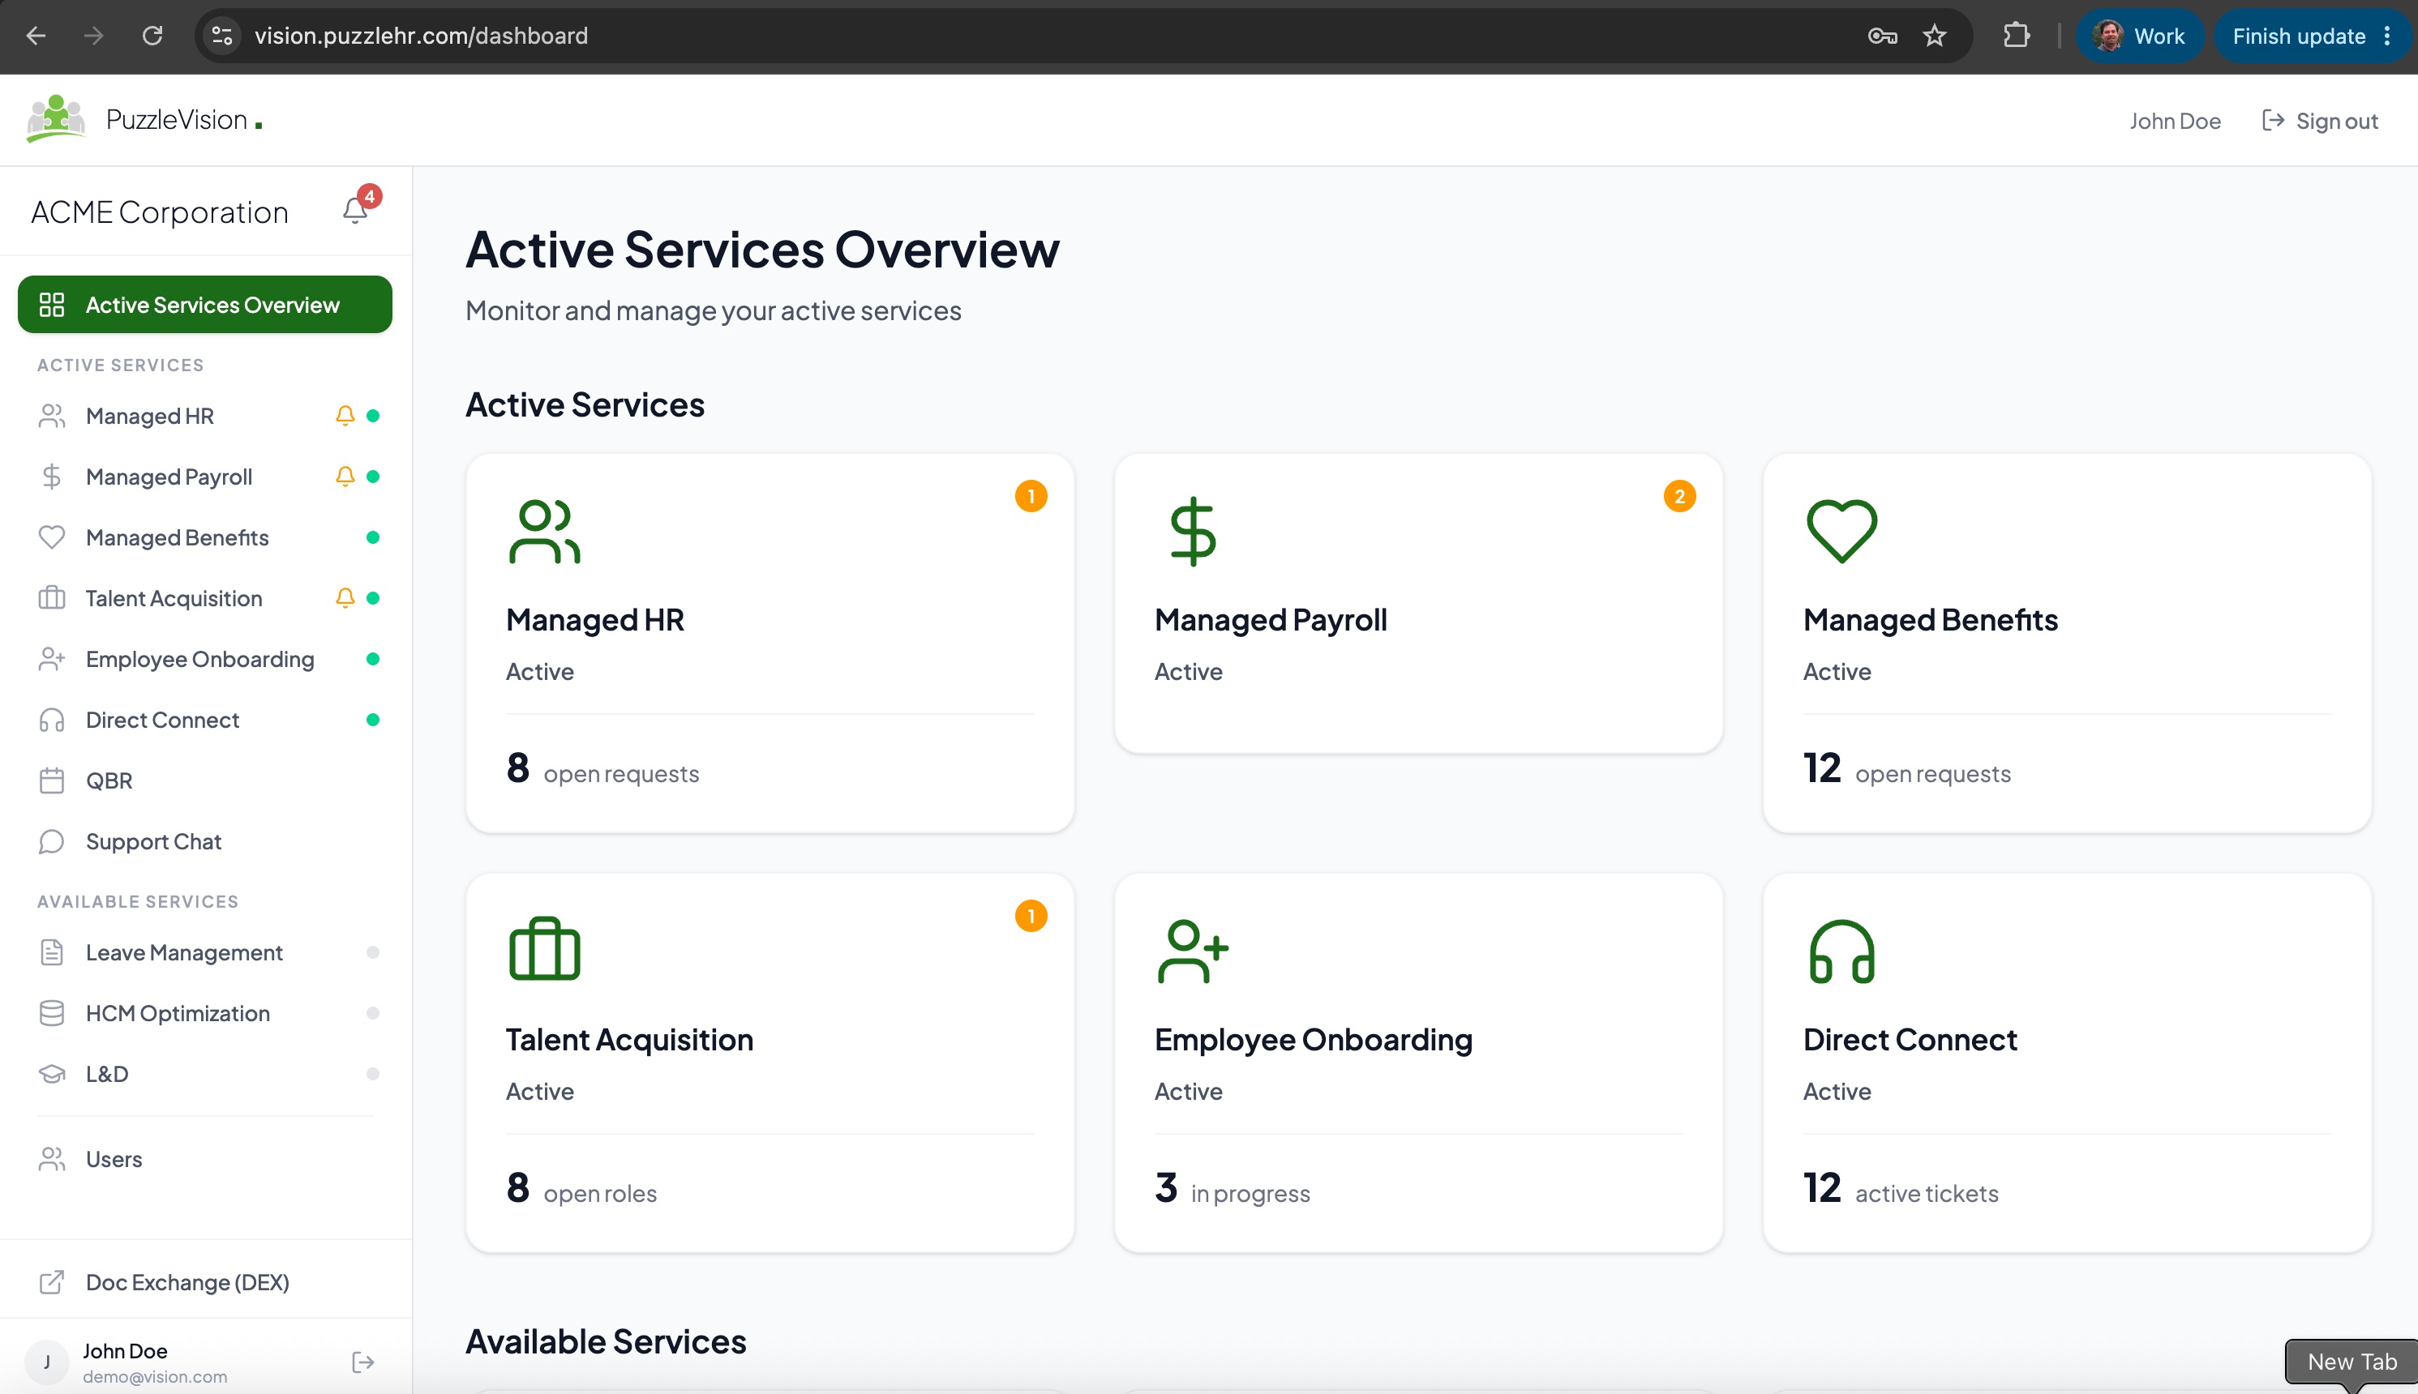The width and height of the screenshot is (2418, 1394).
Task: Open the Doc Exchange (DEX) external link
Action: (x=205, y=1282)
